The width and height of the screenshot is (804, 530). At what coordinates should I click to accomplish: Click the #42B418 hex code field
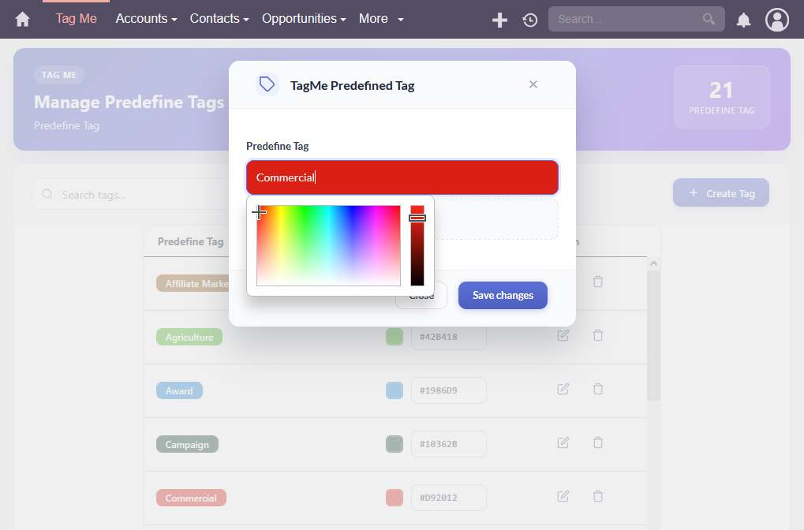pos(449,337)
